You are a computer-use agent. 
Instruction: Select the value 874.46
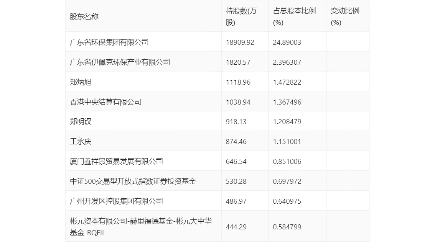236,142
